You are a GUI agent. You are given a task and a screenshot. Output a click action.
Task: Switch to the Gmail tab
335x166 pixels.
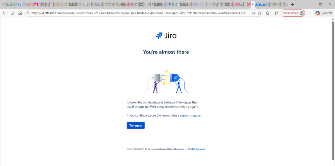pyautogui.click(x=82, y=4)
